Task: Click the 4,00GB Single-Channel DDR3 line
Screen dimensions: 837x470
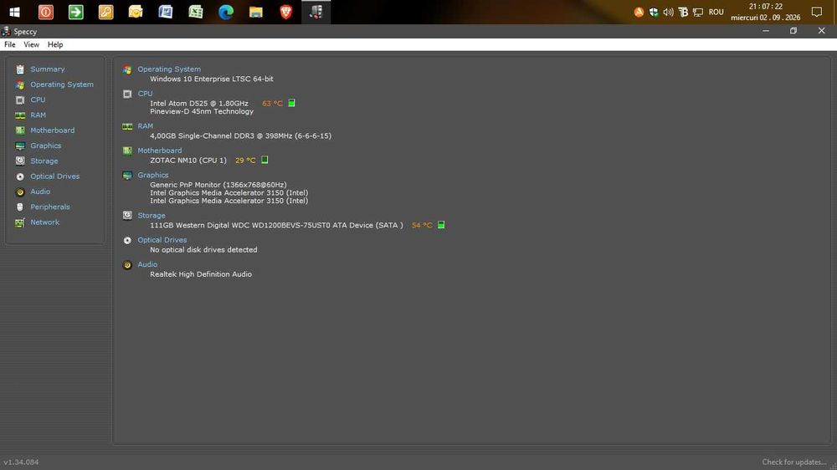Action: [x=241, y=136]
